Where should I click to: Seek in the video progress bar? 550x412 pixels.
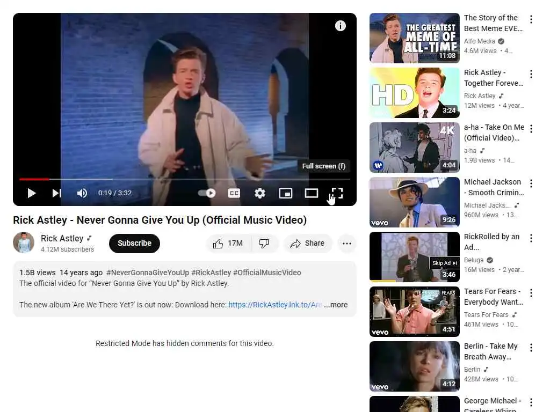click(x=185, y=179)
